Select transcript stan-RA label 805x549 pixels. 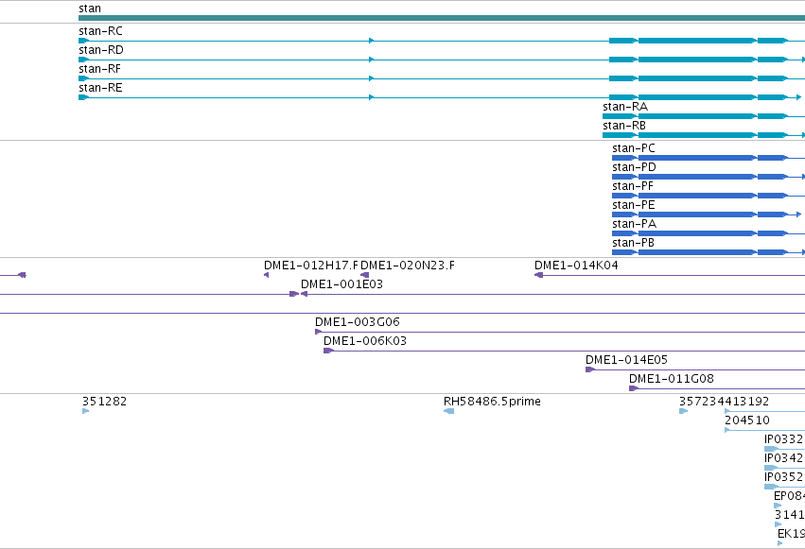point(625,107)
